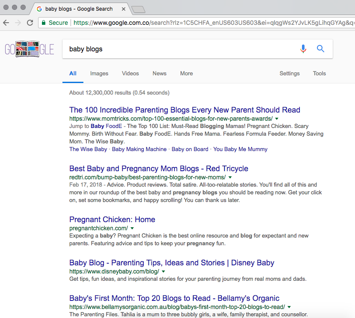
Task: Click the You Baby Me Mummy sitelink
Action: pyautogui.click(x=240, y=149)
